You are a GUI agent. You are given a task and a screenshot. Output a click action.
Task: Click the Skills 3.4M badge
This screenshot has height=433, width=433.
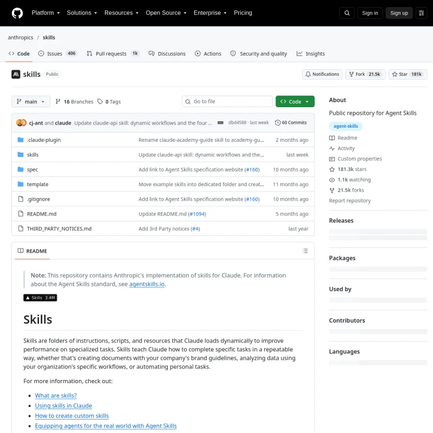(40, 298)
